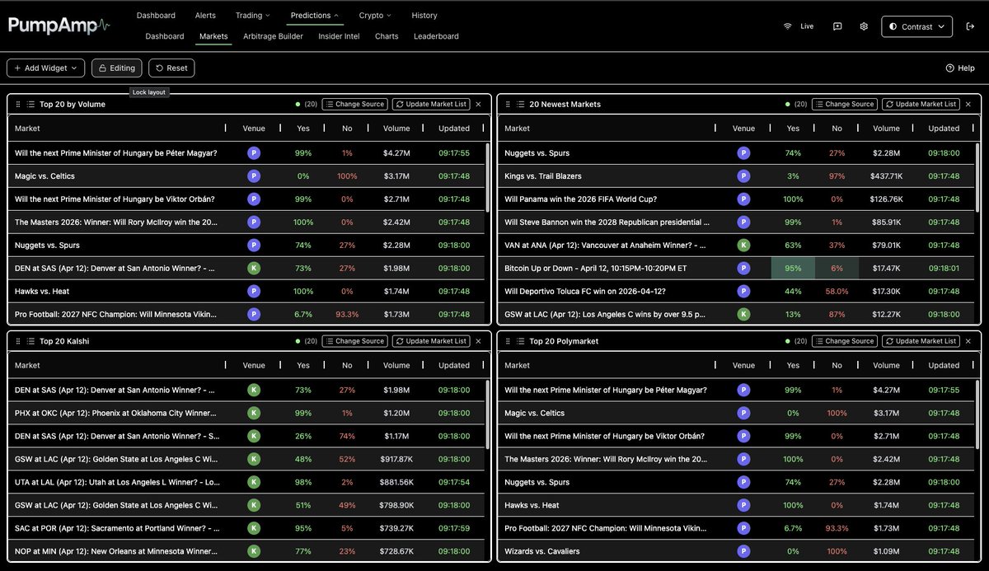Switch to the Arbitrage Builder tab

pyautogui.click(x=273, y=36)
